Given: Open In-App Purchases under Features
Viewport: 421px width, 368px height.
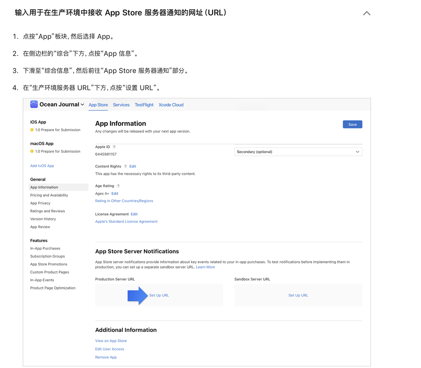Looking at the screenshot, I should click(45, 248).
